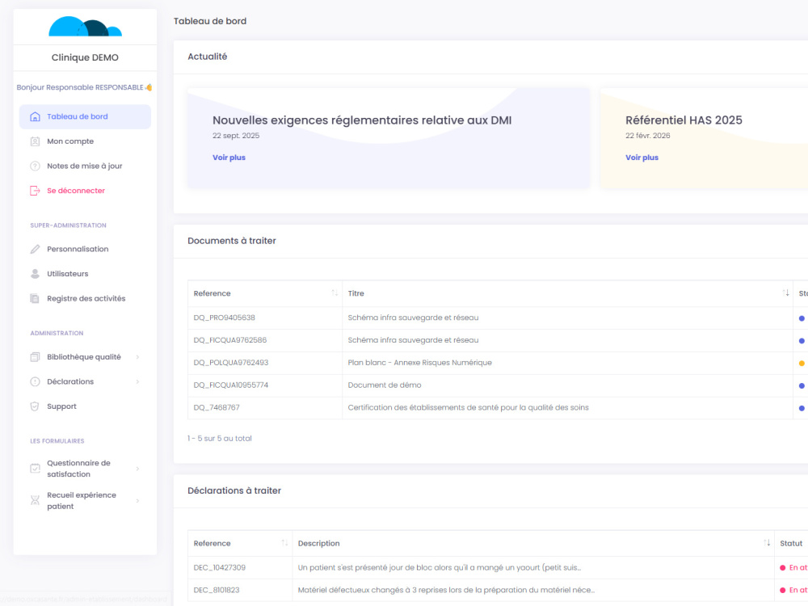Click the Tableau de bord home icon
Screen dimensions: 808x606
tap(35, 116)
